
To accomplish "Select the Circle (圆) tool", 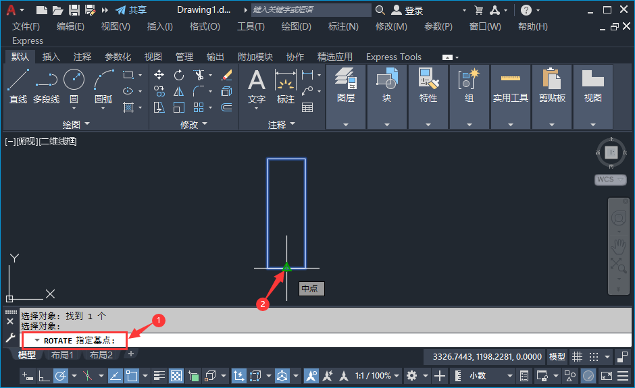I will tap(74, 86).
